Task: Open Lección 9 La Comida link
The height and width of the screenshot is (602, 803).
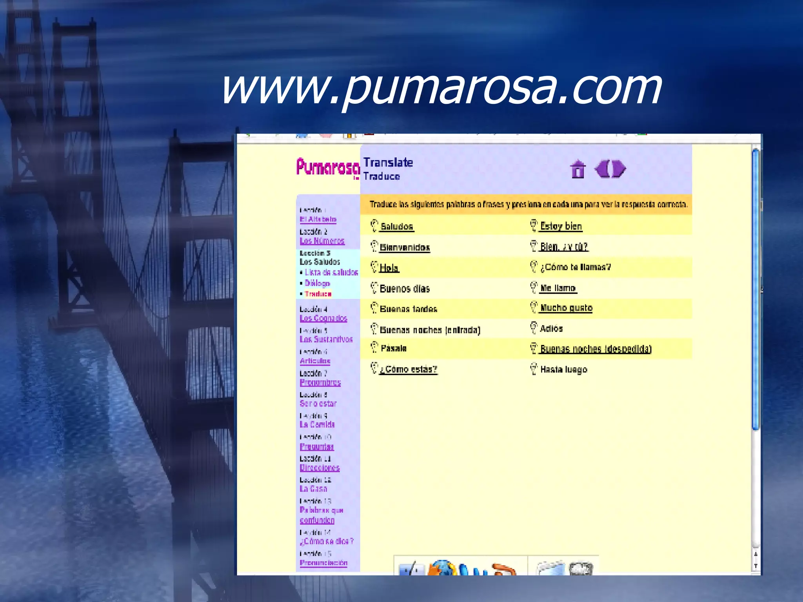Action: tap(317, 425)
